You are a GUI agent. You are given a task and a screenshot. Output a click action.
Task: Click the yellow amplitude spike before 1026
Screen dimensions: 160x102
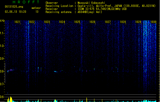click(87, 100)
